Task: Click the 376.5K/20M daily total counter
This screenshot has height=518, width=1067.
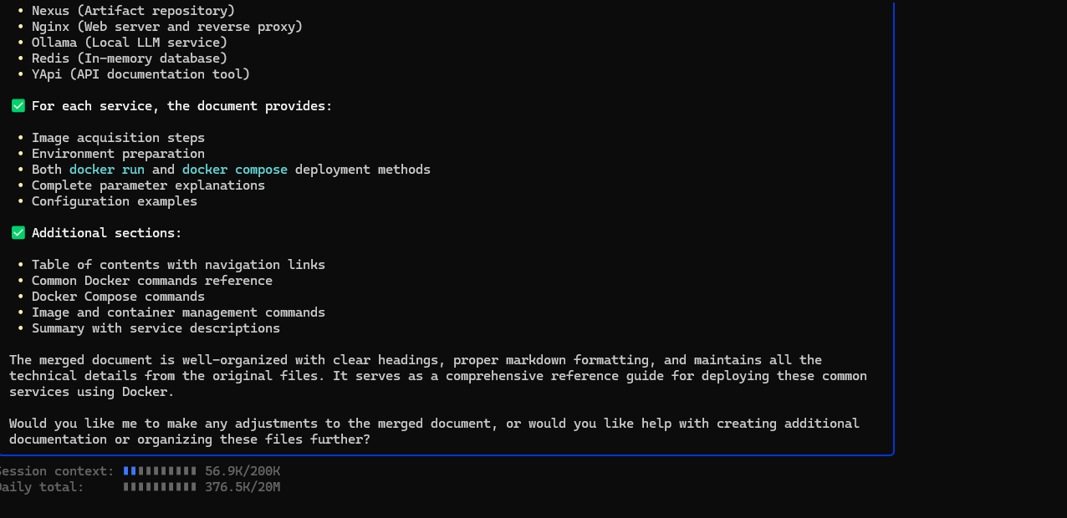Action: (x=242, y=487)
